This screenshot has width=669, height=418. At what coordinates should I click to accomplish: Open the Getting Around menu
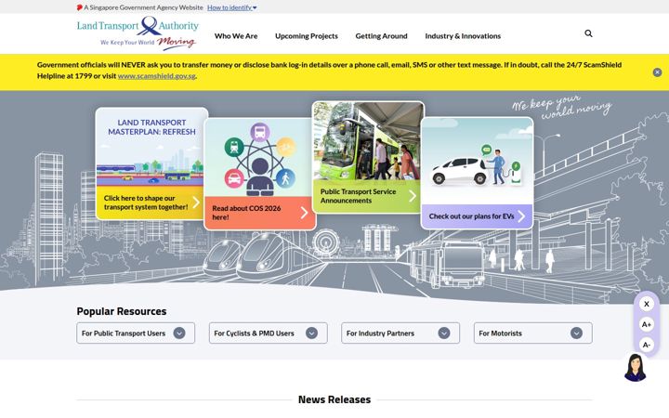(382, 36)
